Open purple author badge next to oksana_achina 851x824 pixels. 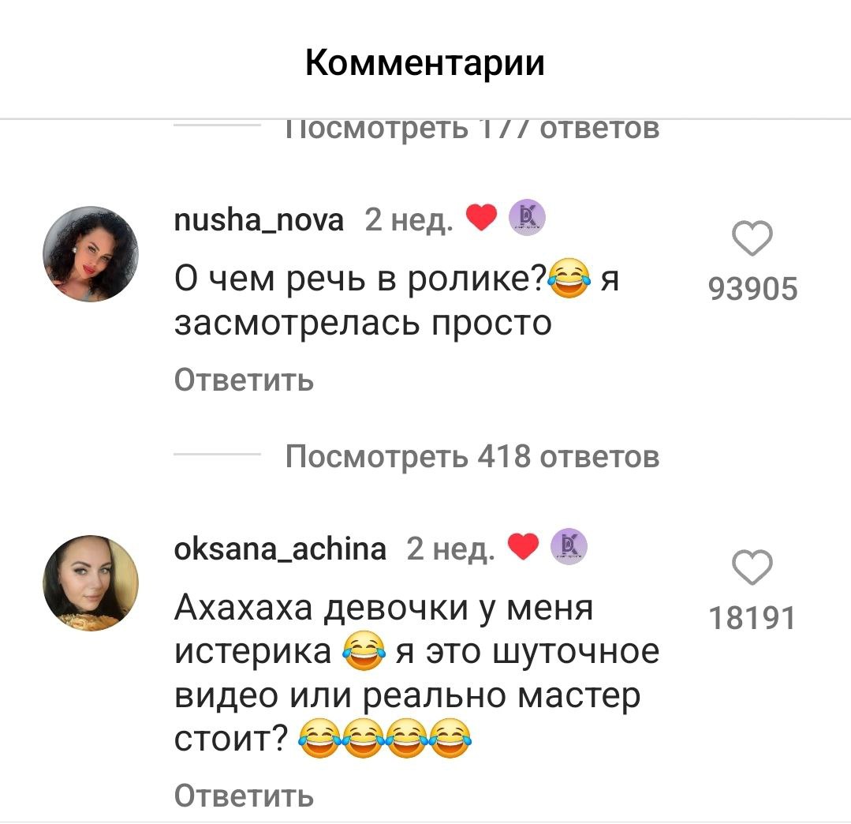(x=569, y=546)
